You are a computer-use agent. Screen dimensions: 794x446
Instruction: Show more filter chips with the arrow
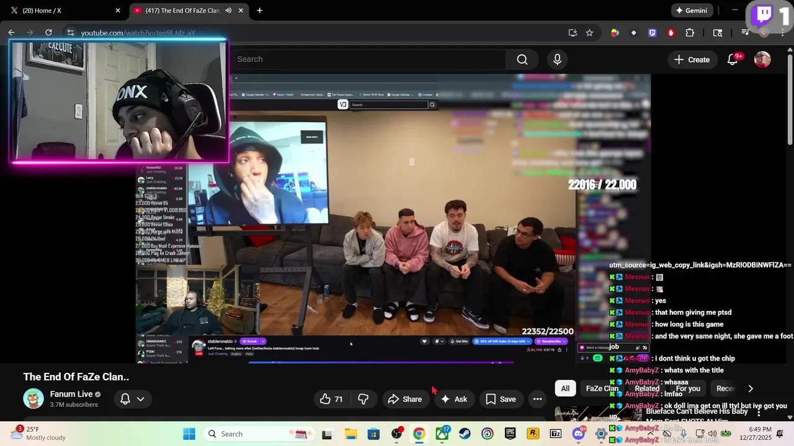click(x=751, y=388)
